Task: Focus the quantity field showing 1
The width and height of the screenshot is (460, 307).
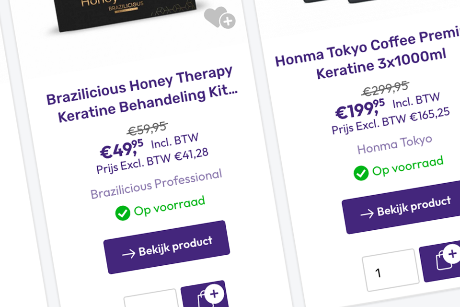Action: click(389, 271)
